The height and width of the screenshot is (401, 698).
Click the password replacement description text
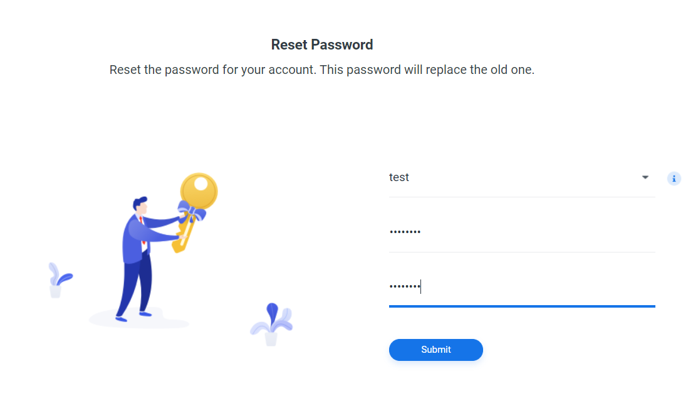tap(322, 70)
